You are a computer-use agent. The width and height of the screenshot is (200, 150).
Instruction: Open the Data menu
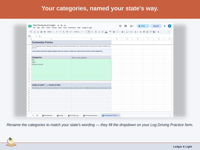60,28
